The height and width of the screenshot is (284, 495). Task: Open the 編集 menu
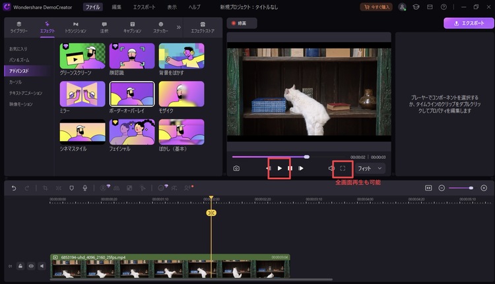[116, 7]
